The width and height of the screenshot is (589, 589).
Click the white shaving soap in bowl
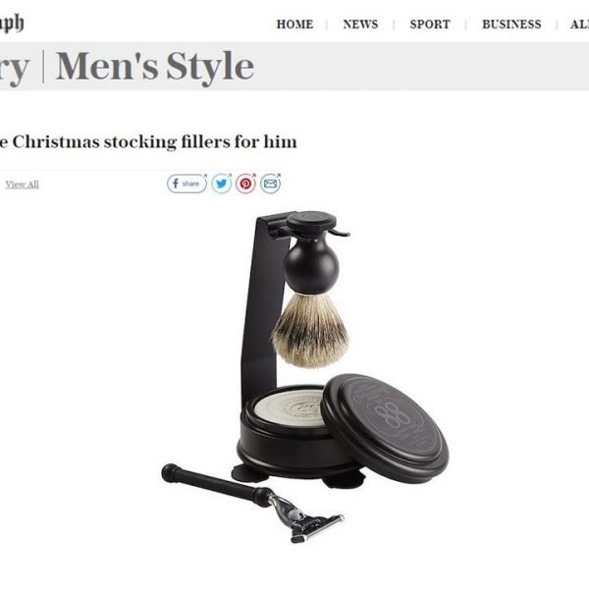pyautogui.click(x=290, y=409)
